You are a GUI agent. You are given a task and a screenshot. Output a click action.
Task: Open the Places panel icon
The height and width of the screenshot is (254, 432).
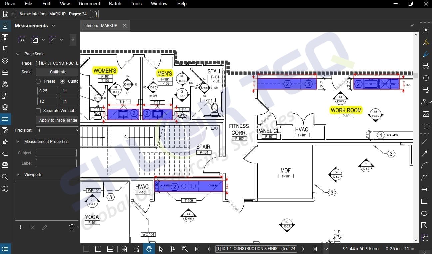[x=5, y=84]
